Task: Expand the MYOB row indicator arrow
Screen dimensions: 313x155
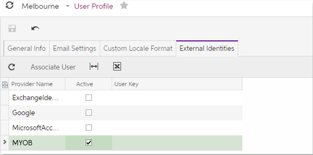Action: coord(5,142)
